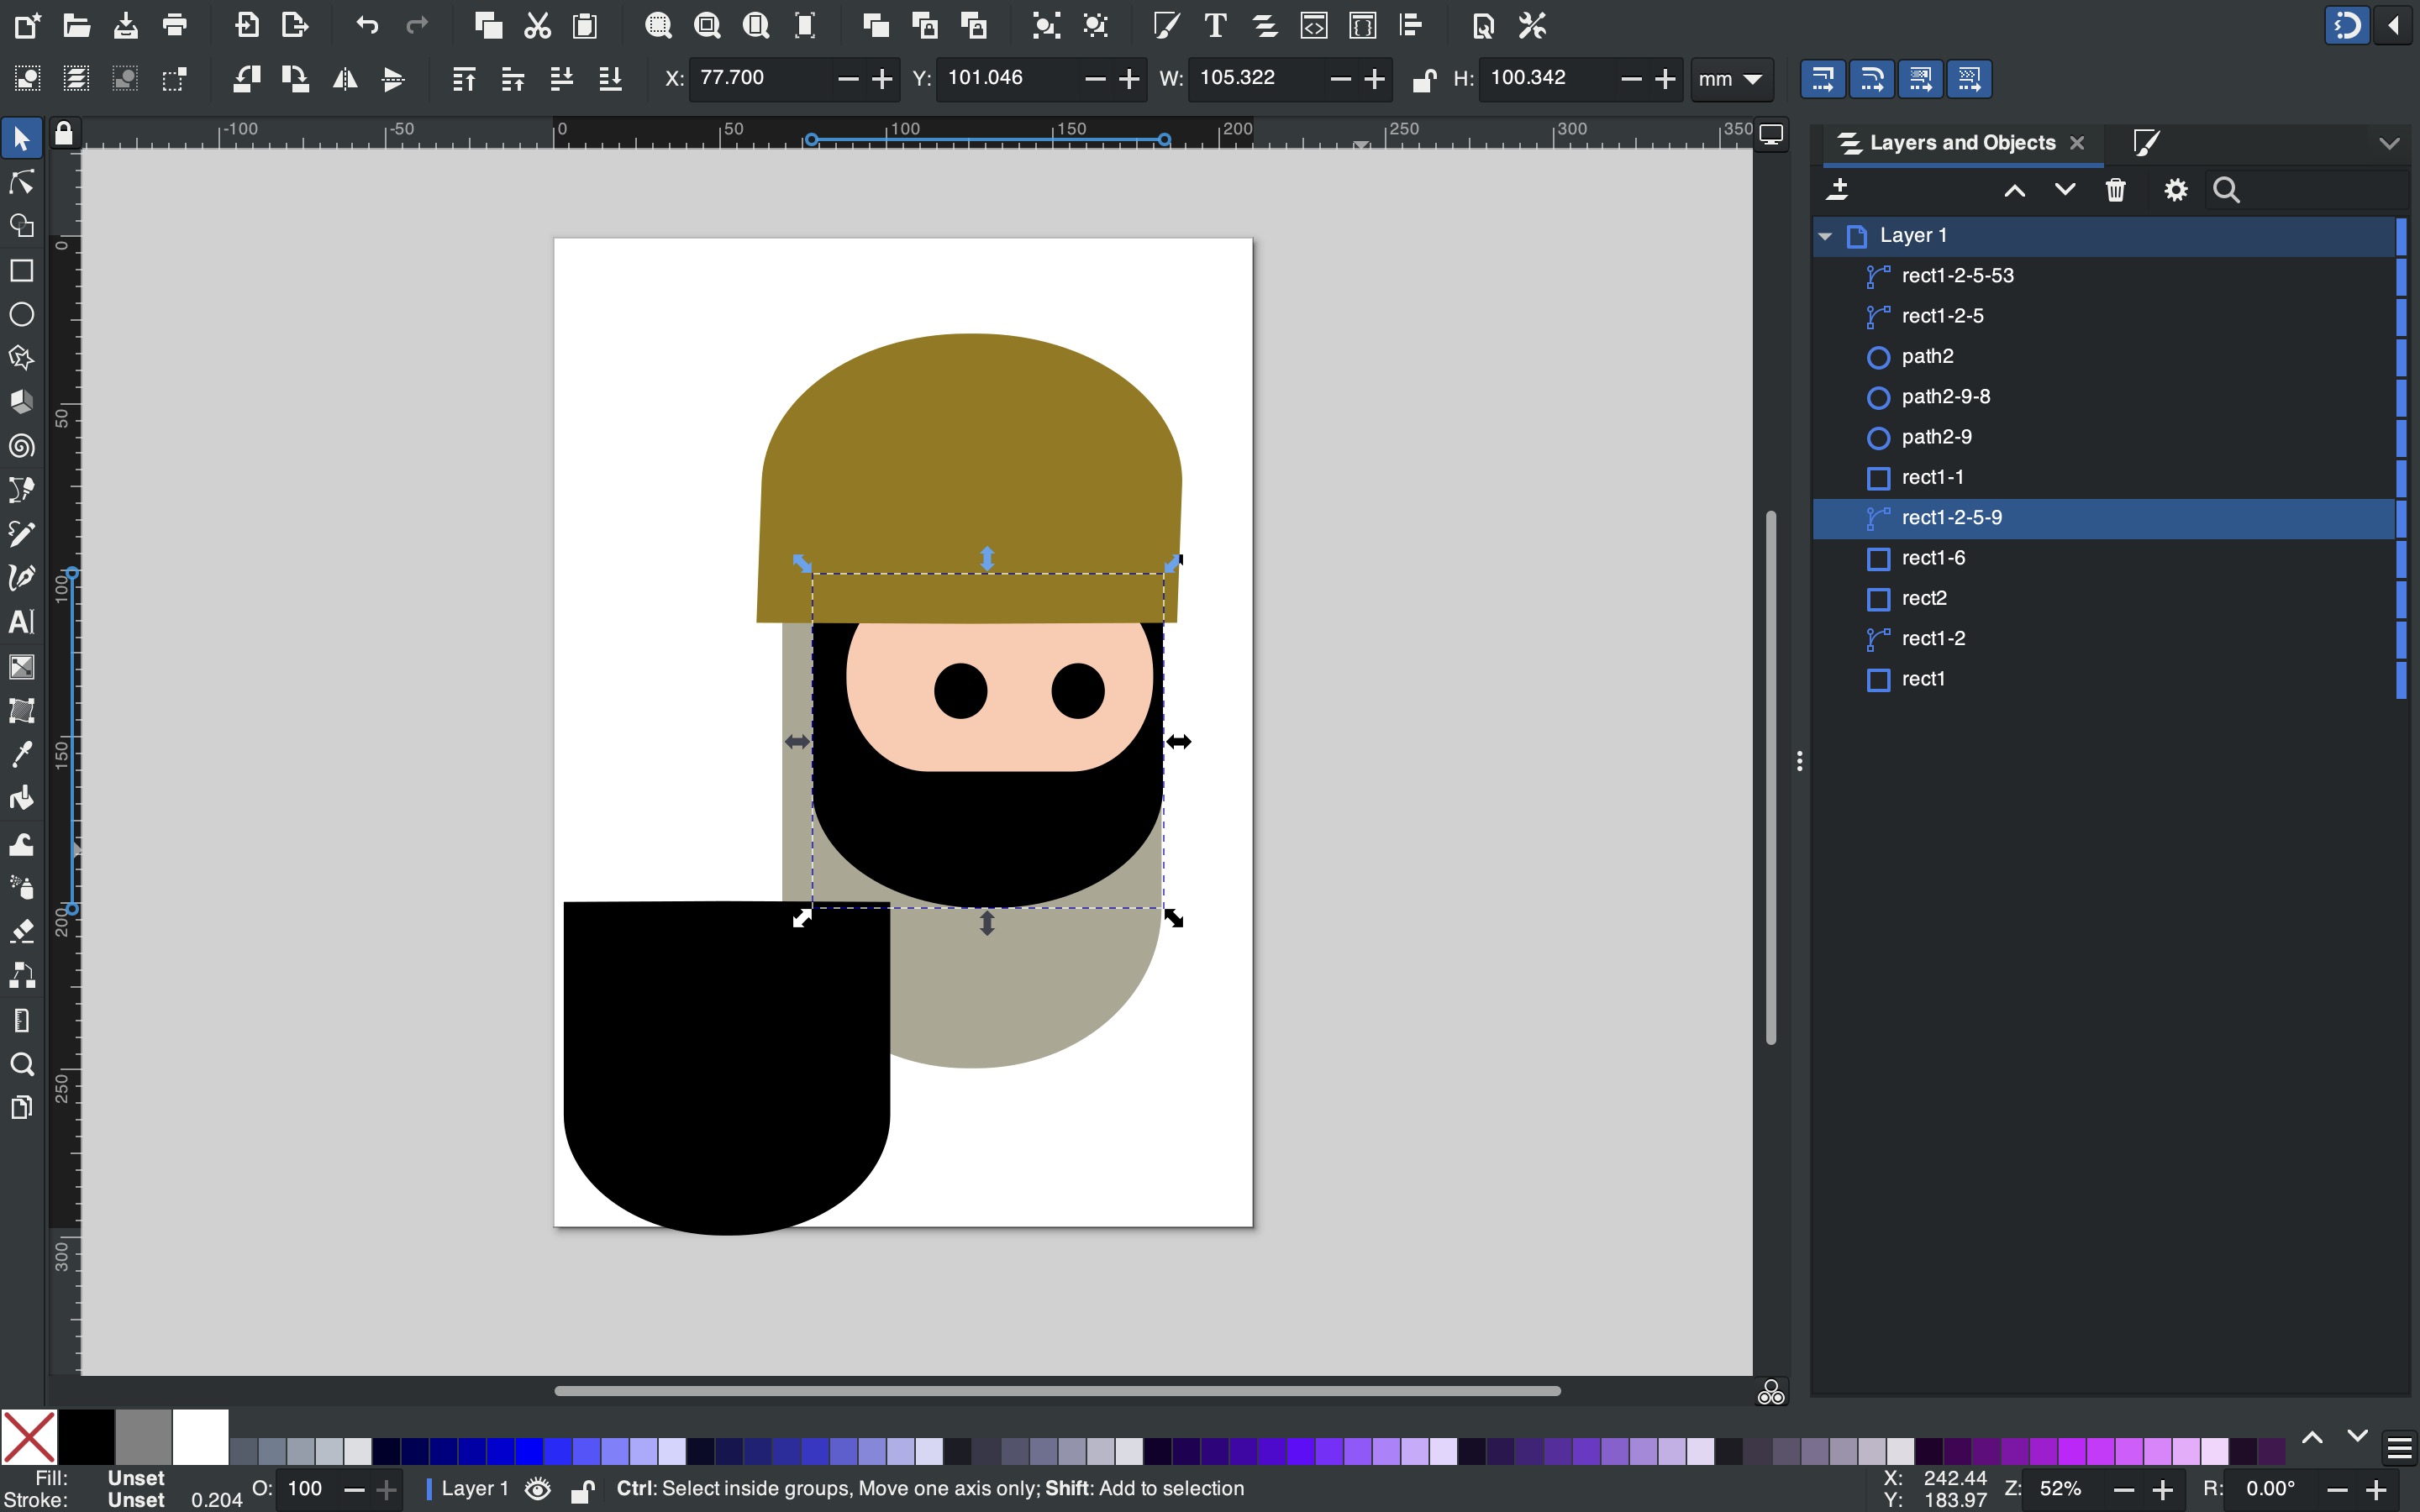The width and height of the screenshot is (2420, 1512).
Task: Toggle scale stroke width with object
Action: click(x=1822, y=79)
